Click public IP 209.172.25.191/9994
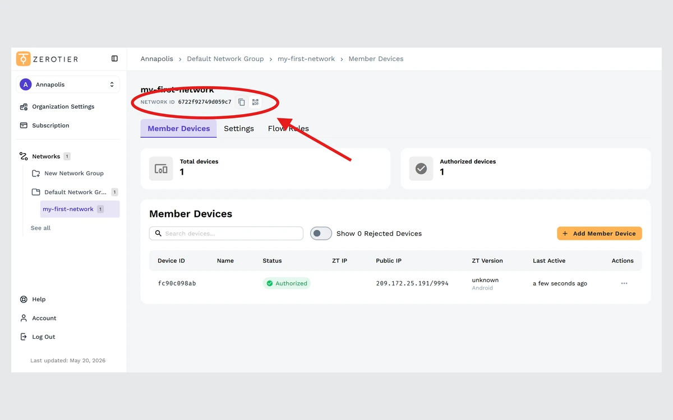This screenshot has height=420, width=673. click(412, 283)
